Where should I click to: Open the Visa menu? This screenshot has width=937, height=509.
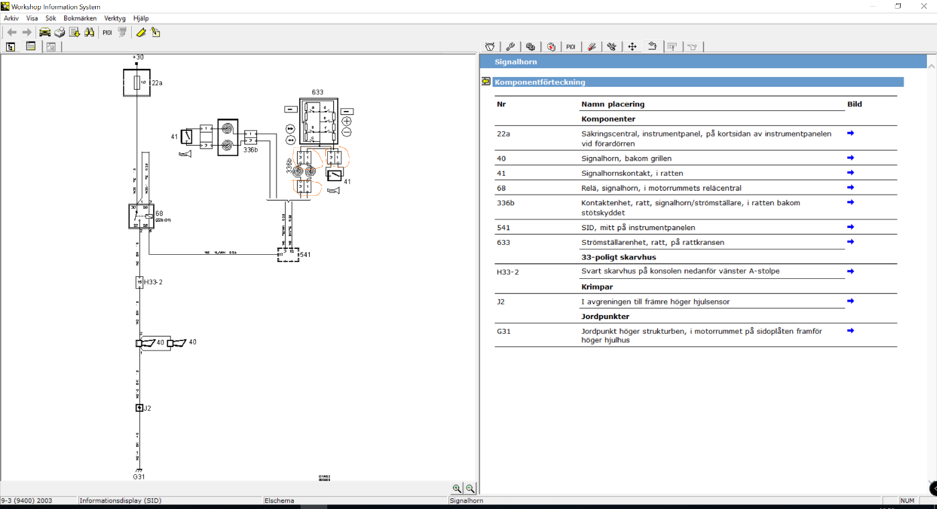32,18
